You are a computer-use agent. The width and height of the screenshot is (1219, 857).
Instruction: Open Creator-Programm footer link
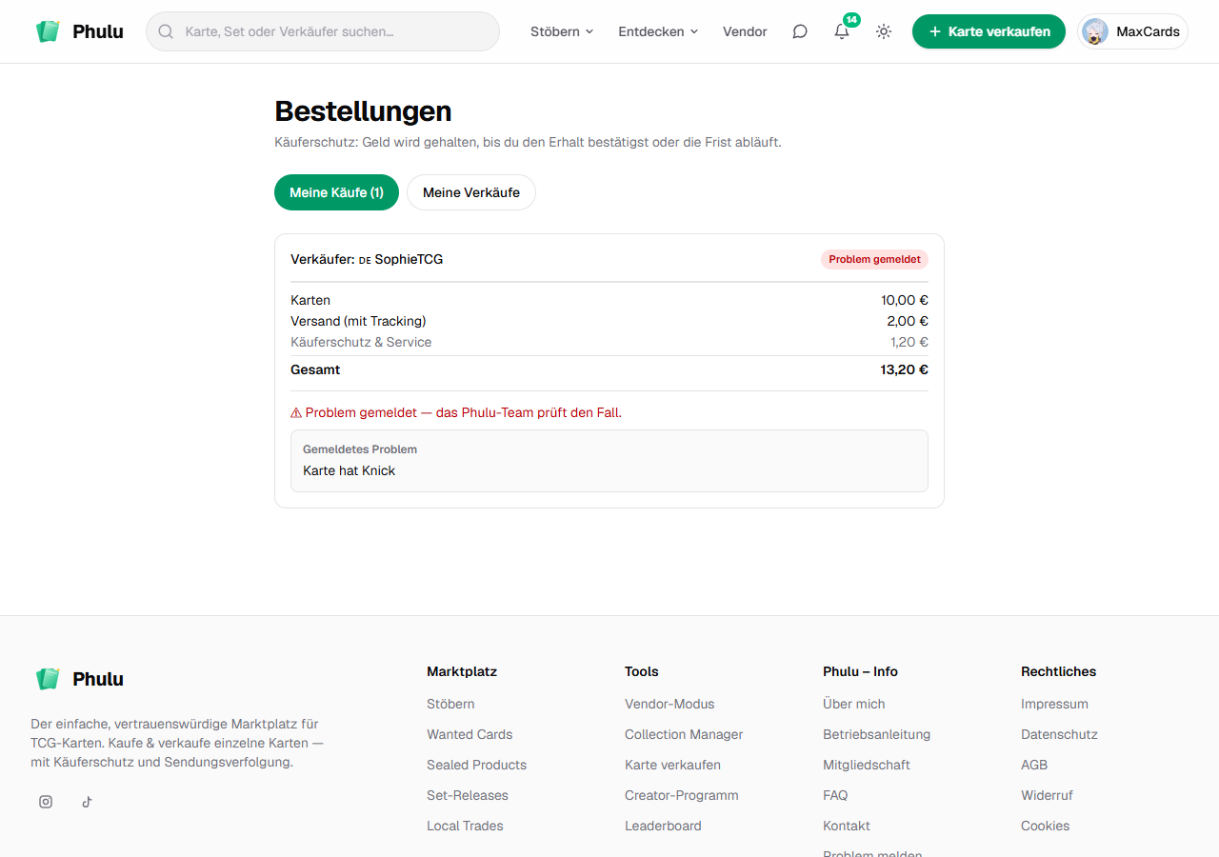tap(682, 795)
